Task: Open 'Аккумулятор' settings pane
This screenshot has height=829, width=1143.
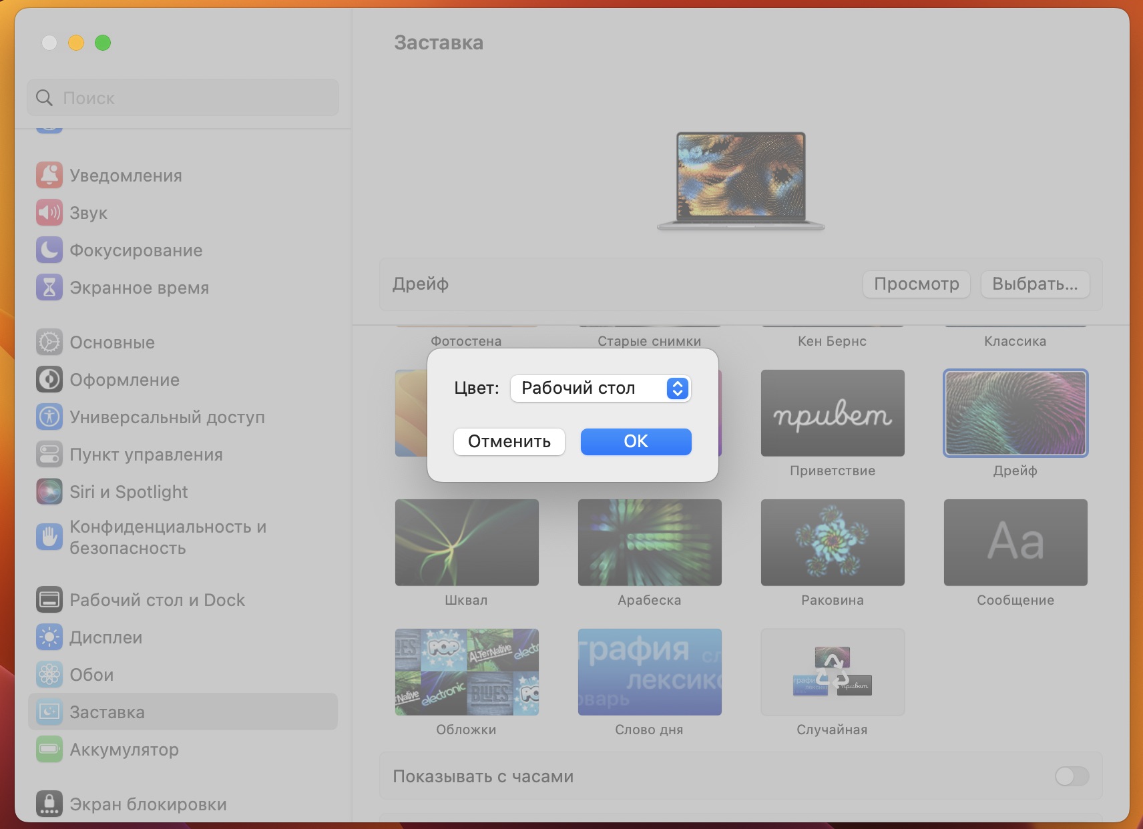Action: 124,749
